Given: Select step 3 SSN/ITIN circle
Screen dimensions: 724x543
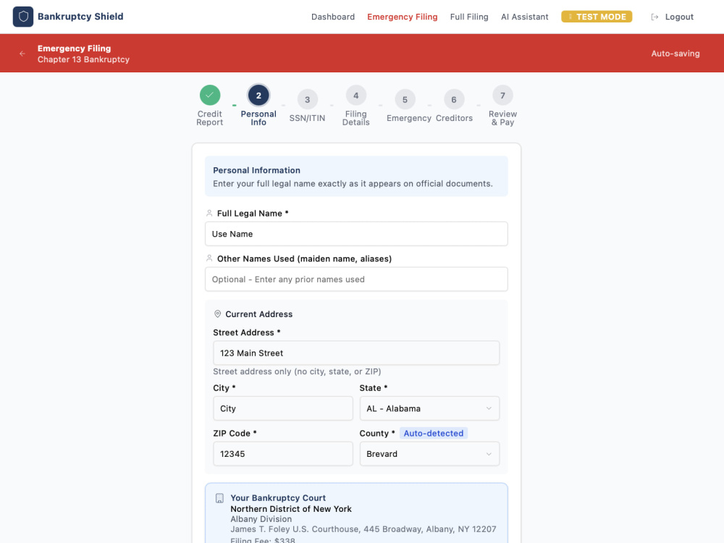Looking at the screenshot, I should pos(308,100).
